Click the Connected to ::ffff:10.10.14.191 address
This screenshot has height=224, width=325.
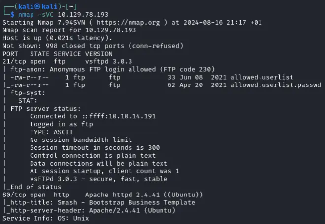[x=93, y=116]
